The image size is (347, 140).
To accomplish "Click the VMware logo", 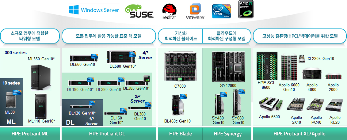I will (x=195, y=12).
